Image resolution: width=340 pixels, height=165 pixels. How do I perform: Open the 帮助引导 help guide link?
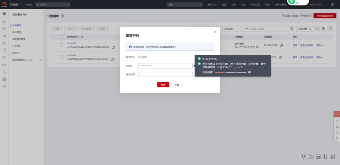tap(306, 16)
